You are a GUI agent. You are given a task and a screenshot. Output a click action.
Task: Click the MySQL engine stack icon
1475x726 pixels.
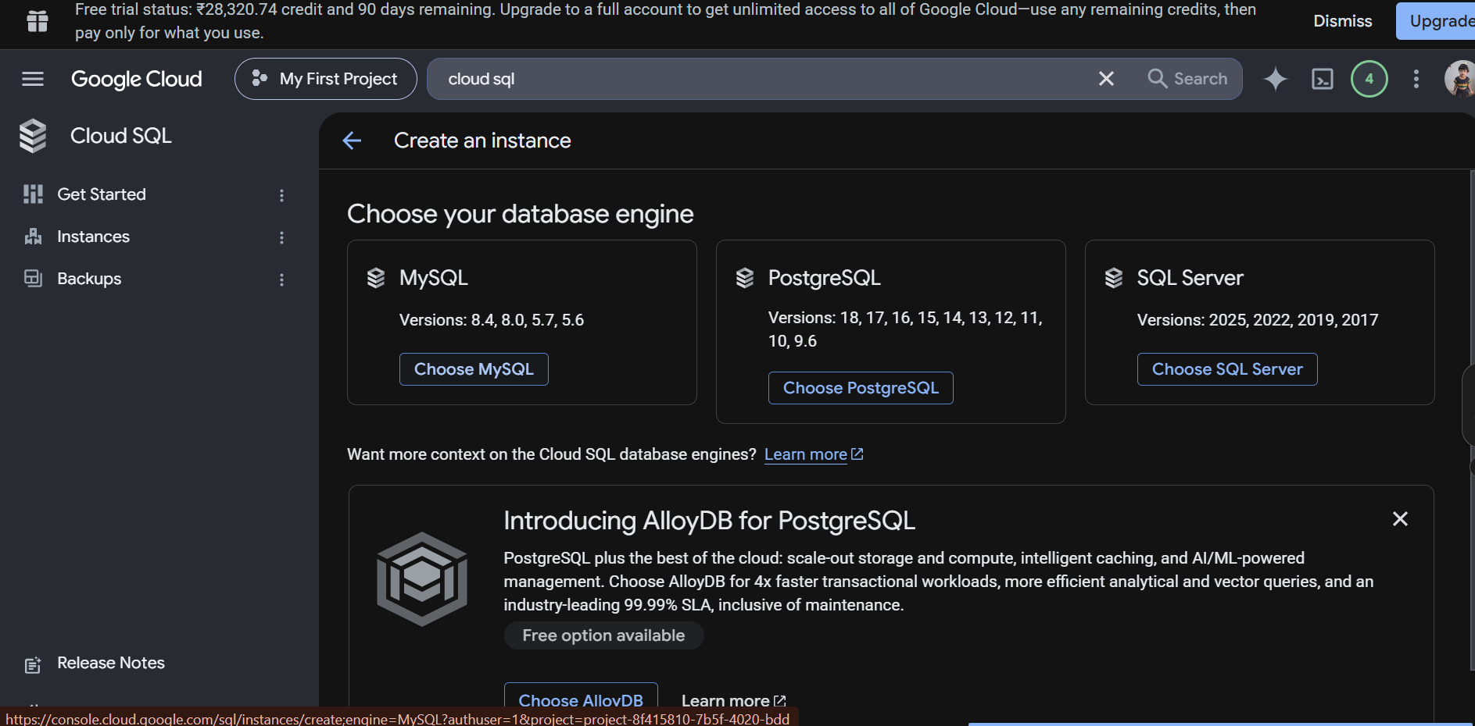(x=376, y=278)
